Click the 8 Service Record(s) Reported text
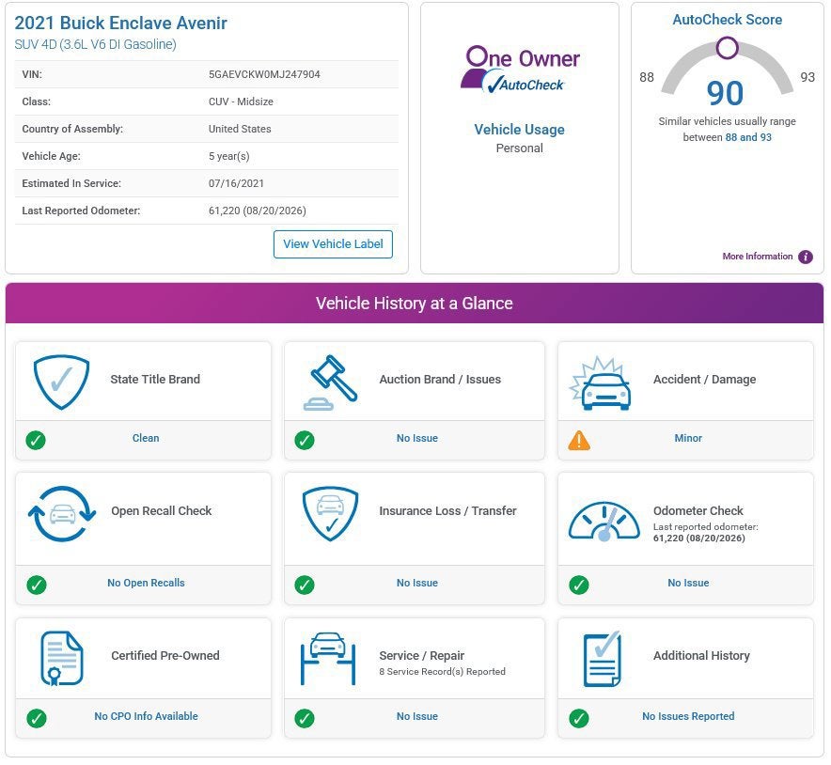831x765 pixels. 443,672
